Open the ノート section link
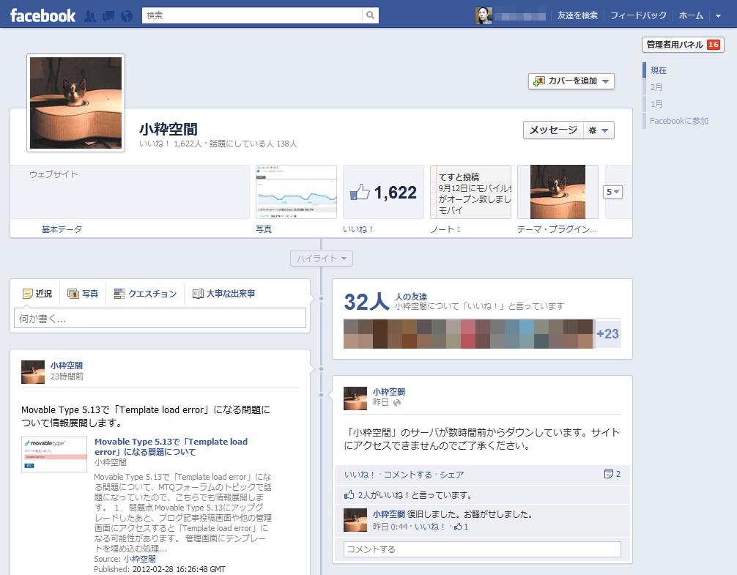The height and width of the screenshot is (575, 737). [x=442, y=229]
